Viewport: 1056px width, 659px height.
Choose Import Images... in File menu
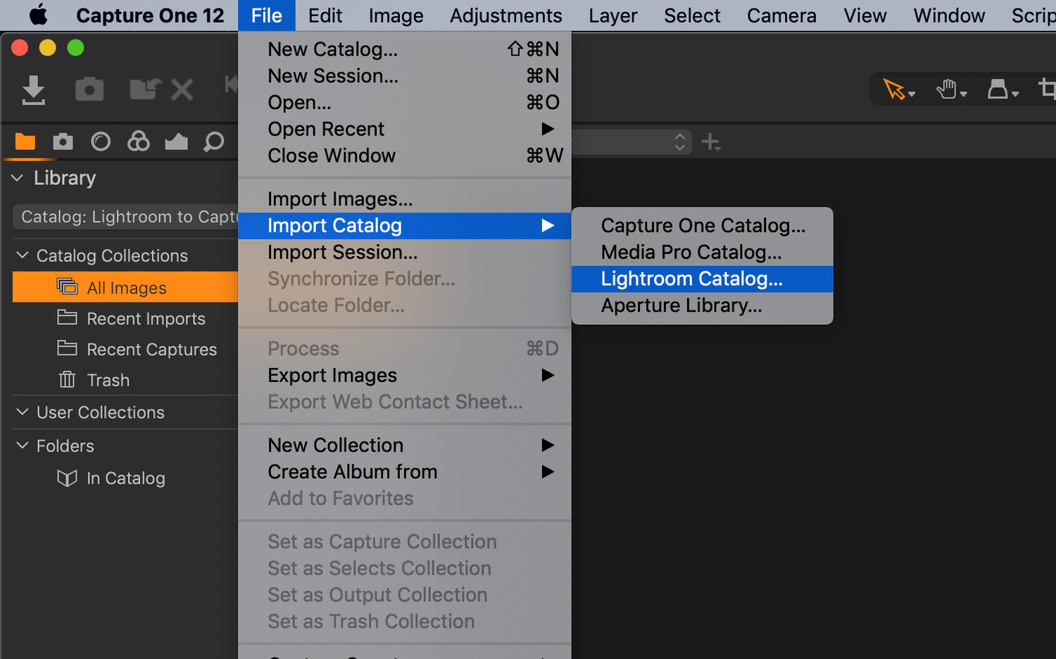[404, 199]
